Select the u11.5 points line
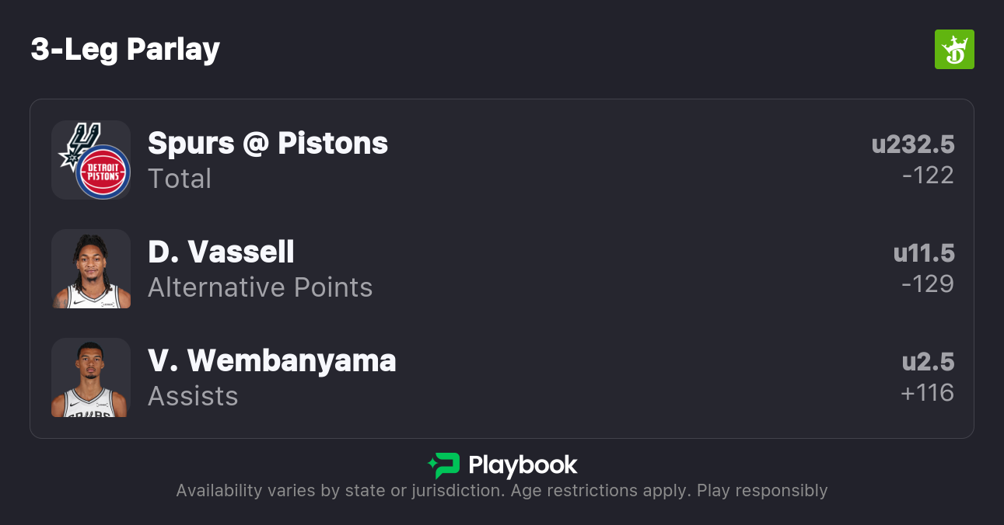Screen dimensions: 1004x525 [x=923, y=253]
